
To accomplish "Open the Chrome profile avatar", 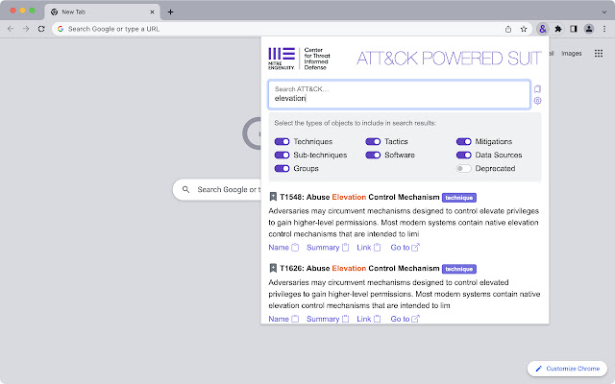I will pyautogui.click(x=589, y=29).
